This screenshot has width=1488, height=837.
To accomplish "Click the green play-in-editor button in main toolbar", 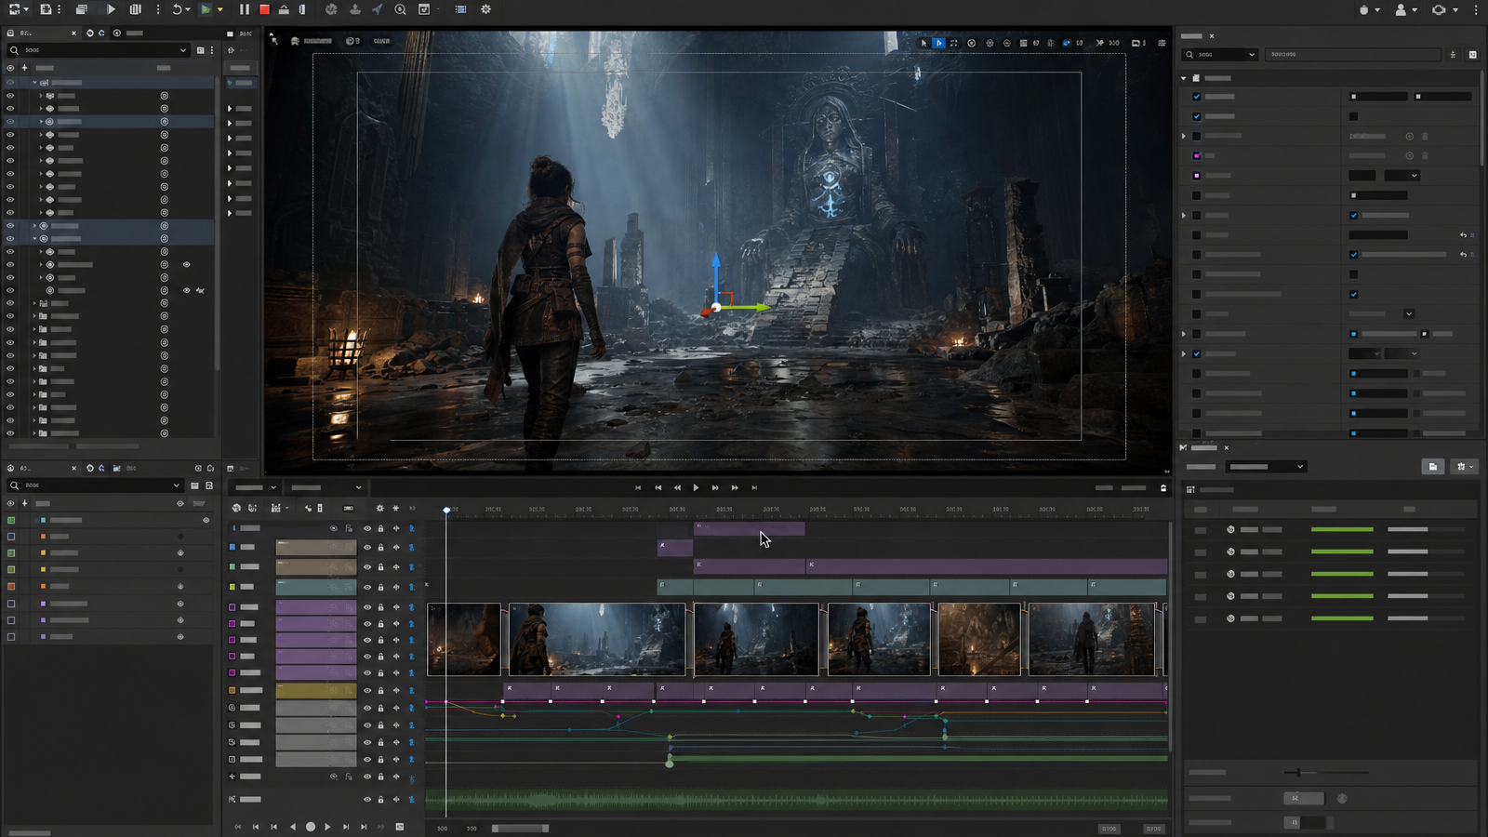I will point(206,9).
